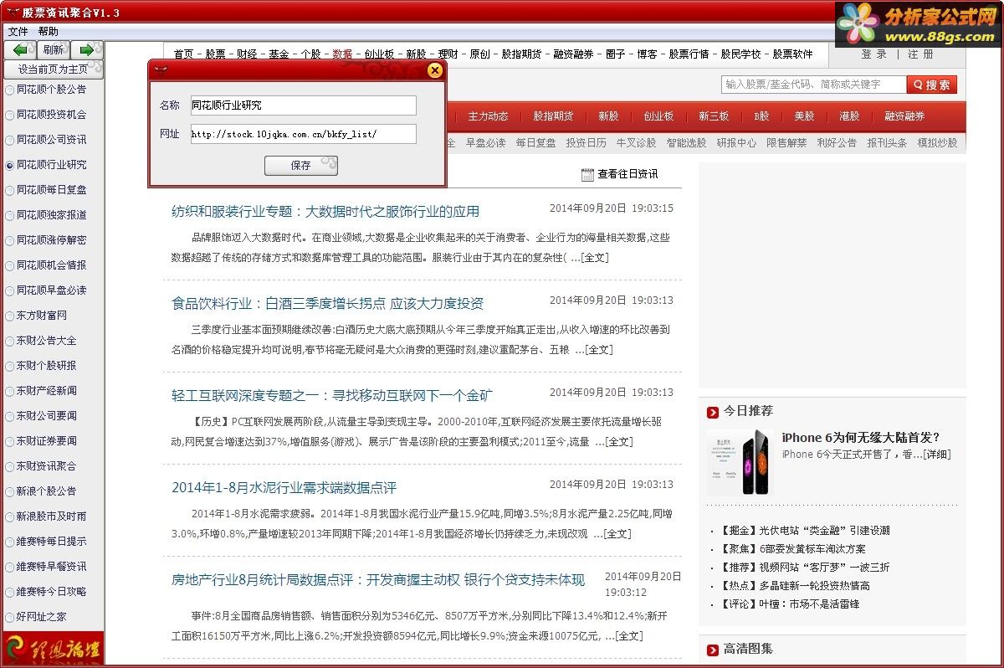Open the iPhone 6为何无缘大陆首发 headline
The width and height of the screenshot is (1004, 668).
[861, 437]
